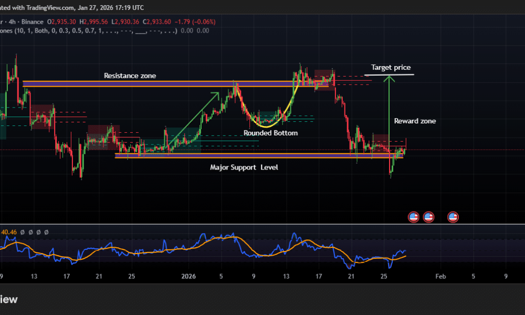Select the 'Reward zone' text annotation

pos(415,121)
